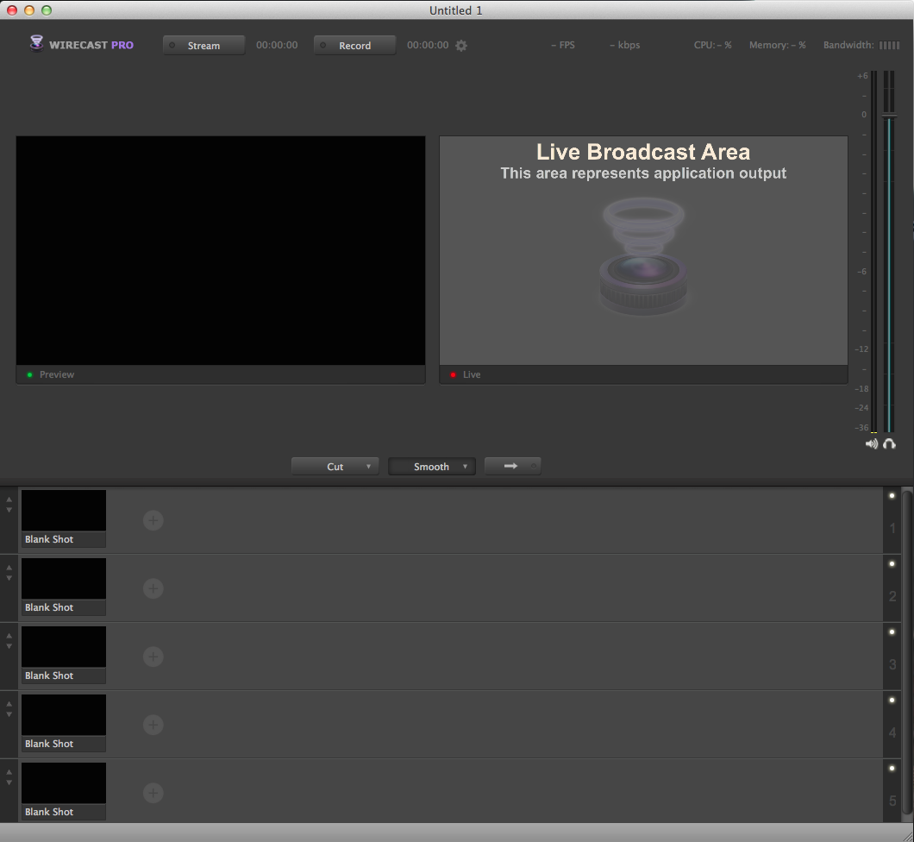
Task: Toggle the live indicator dot on layer 1
Action: point(892,495)
